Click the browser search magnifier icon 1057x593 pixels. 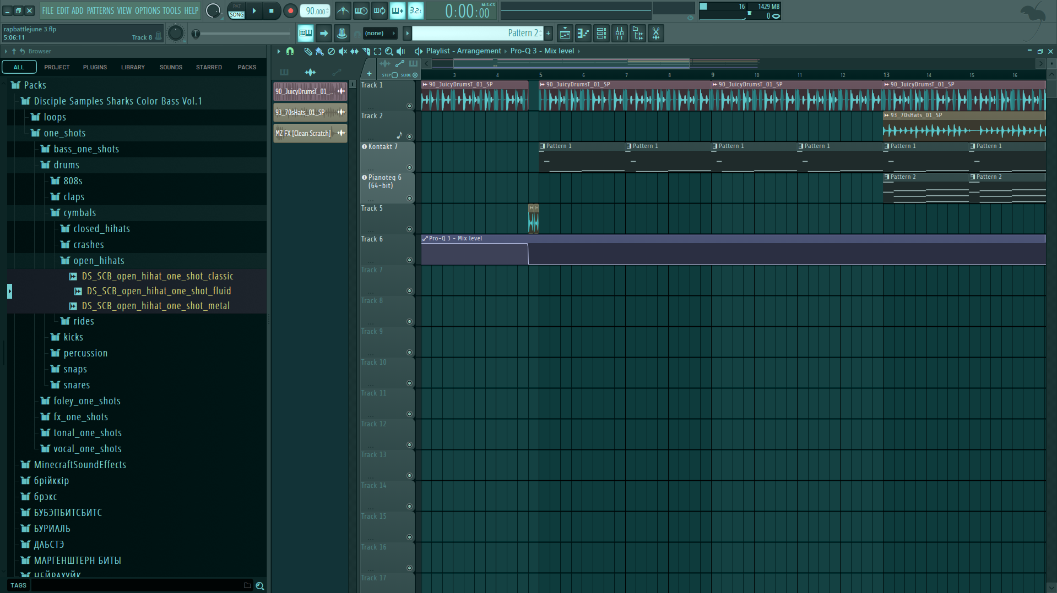coord(260,586)
